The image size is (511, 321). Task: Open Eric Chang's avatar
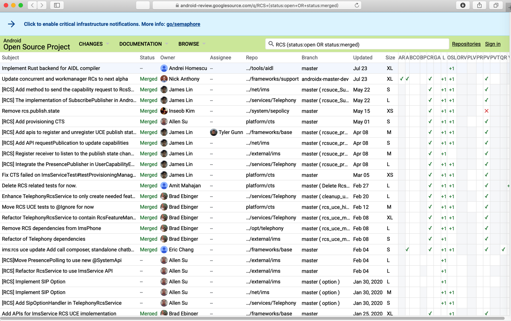[x=164, y=250]
